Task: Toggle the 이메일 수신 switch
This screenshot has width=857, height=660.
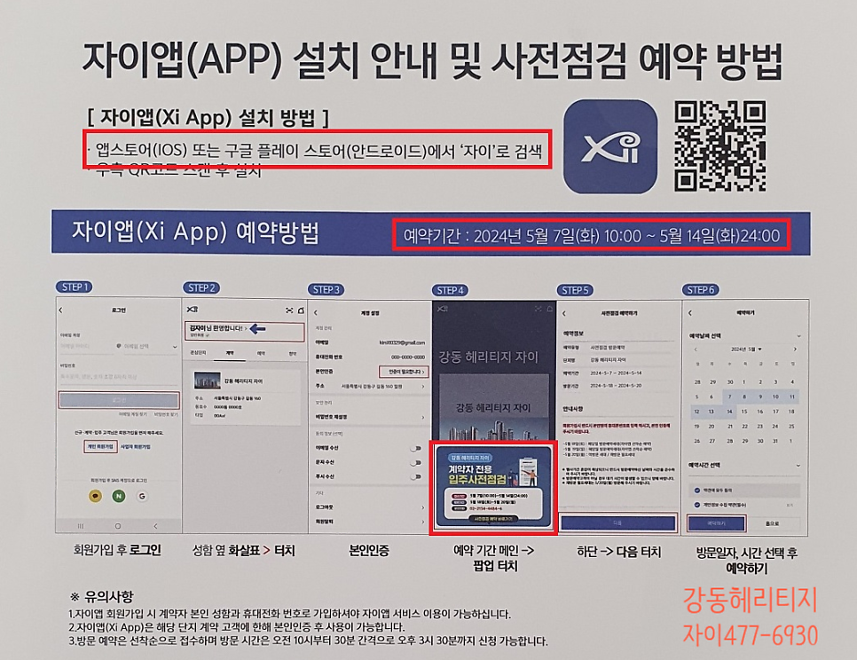Action: 416,449
